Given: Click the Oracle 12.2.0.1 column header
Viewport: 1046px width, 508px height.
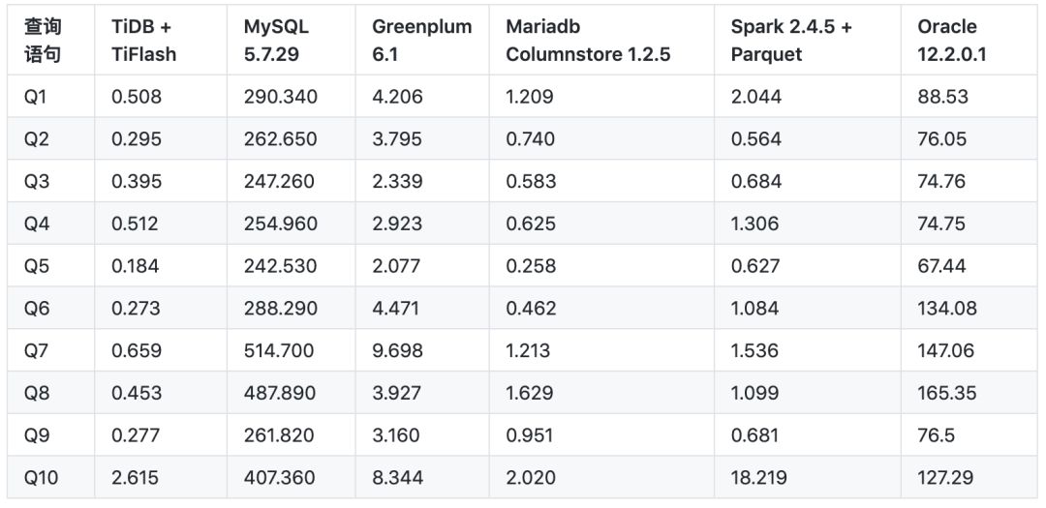Looking at the screenshot, I should click(952, 41).
